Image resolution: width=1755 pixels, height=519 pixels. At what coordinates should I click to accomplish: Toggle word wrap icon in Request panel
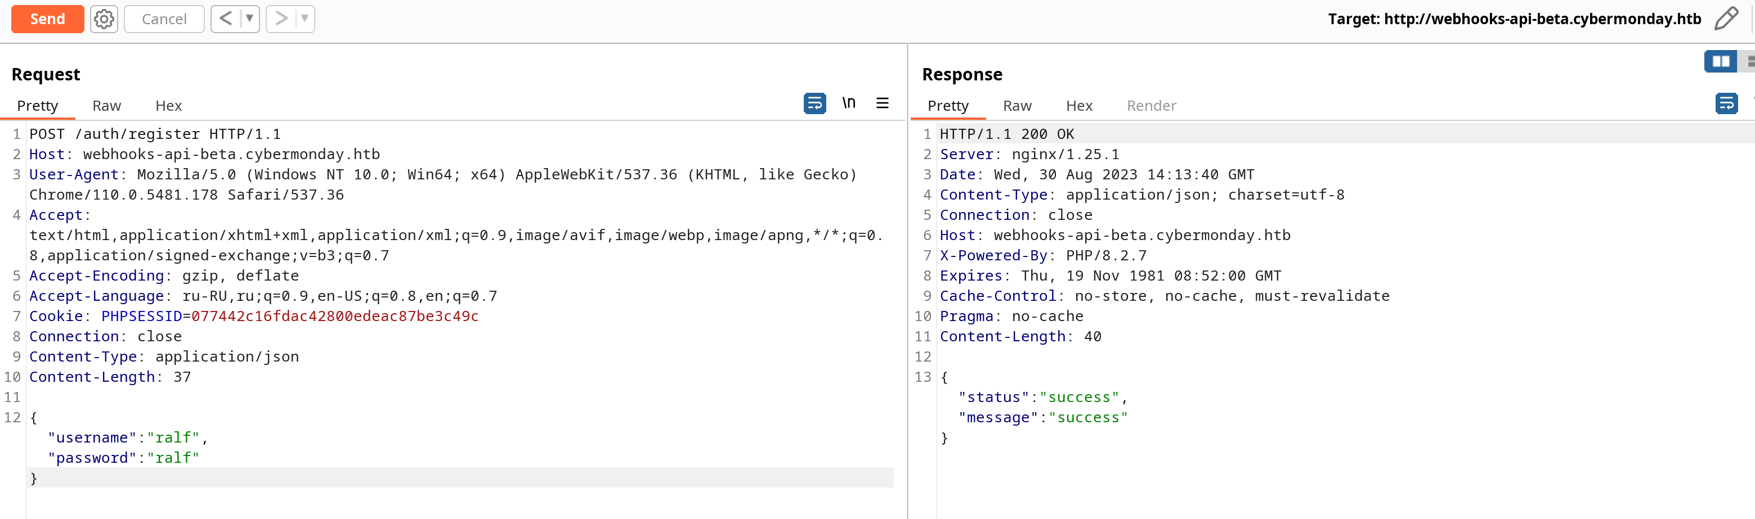coord(815,103)
